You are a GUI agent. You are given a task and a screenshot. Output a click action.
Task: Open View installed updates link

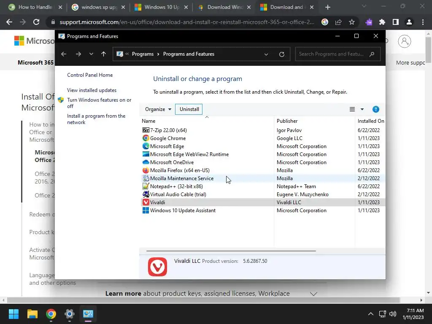tap(92, 90)
